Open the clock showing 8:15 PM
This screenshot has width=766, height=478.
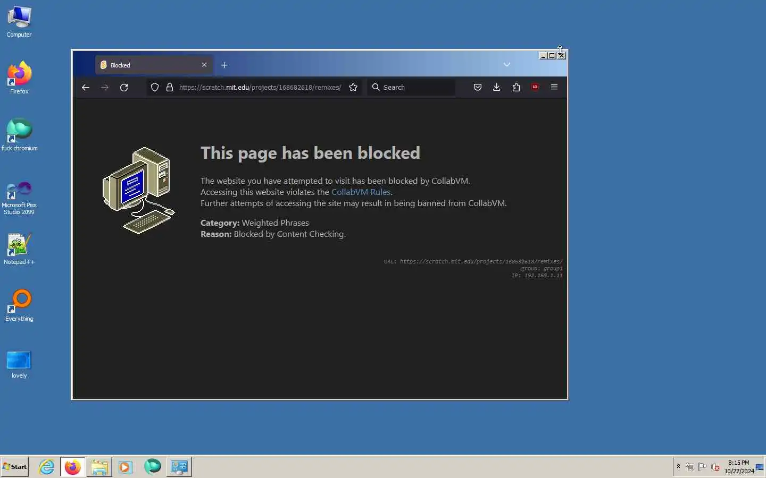click(739, 467)
